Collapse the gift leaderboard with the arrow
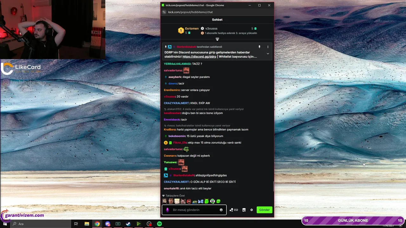Screen dimensions: 406x228 pos(217,39)
